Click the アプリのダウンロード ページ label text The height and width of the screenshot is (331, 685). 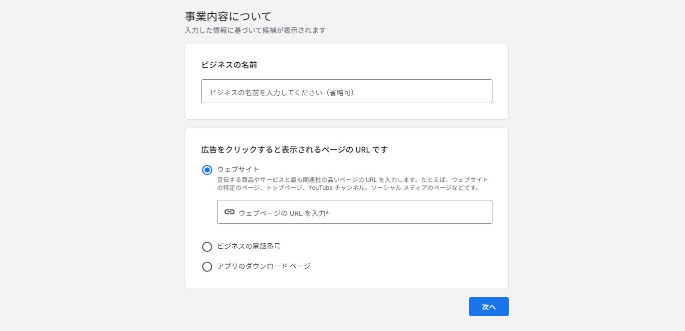(264, 266)
